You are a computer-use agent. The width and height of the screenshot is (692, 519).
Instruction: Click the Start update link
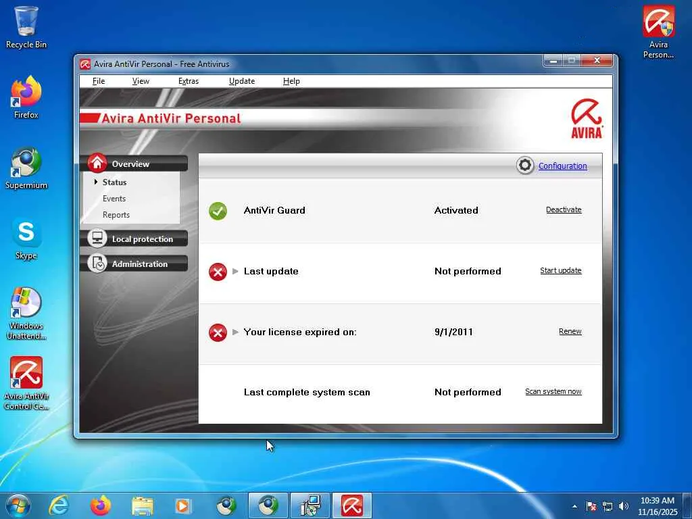tap(560, 270)
